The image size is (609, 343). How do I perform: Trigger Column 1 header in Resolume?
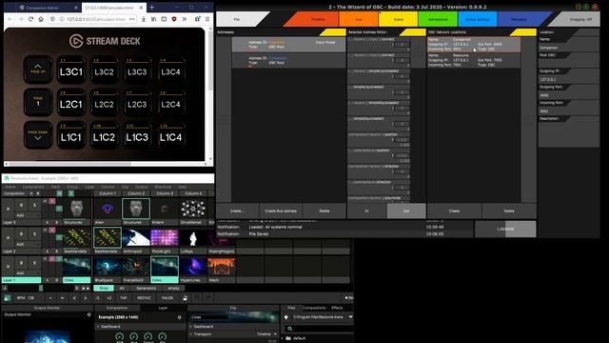coord(108,193)
